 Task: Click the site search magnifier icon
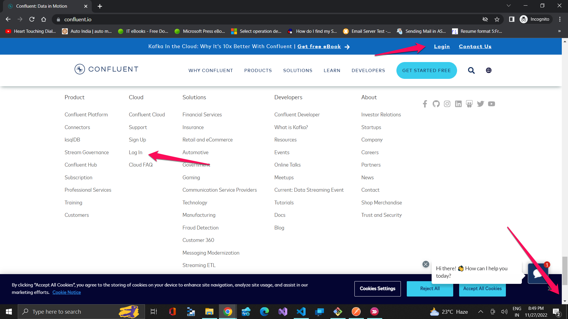[471, 70]
